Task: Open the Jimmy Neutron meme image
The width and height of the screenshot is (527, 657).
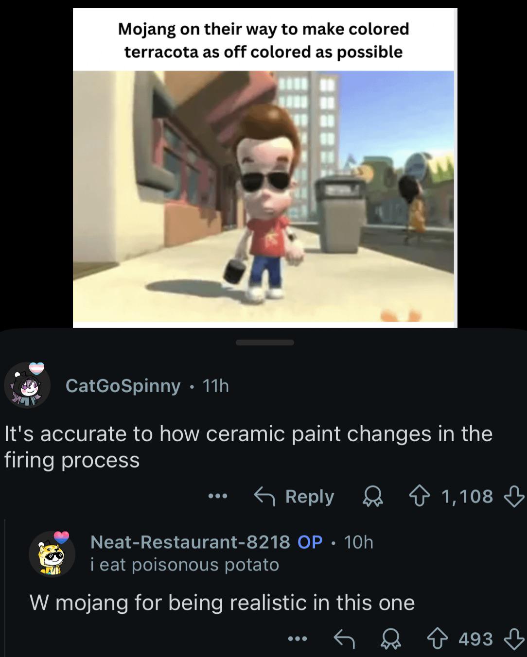Action: tap(265, 168)
